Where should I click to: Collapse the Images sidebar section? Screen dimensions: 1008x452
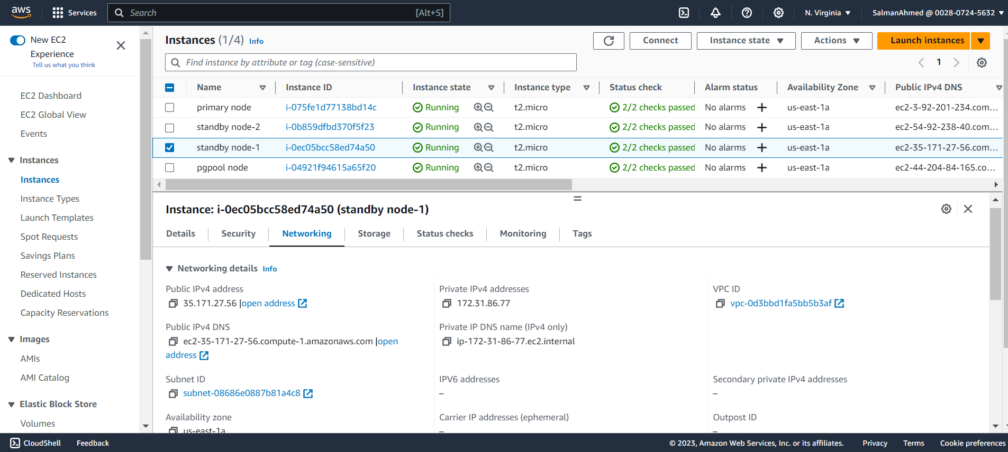pyautogui.click(x=11, y=339)
